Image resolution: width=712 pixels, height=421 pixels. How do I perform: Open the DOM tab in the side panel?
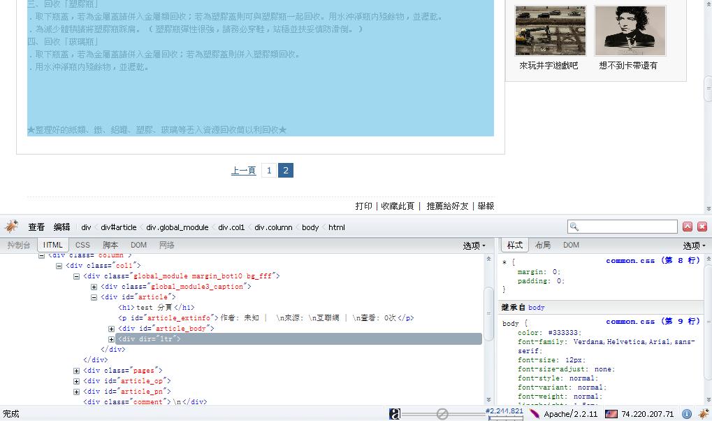point(571,245)
